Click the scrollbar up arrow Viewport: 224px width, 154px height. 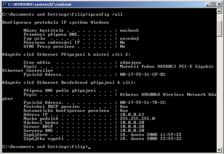(x=219, y=11)
